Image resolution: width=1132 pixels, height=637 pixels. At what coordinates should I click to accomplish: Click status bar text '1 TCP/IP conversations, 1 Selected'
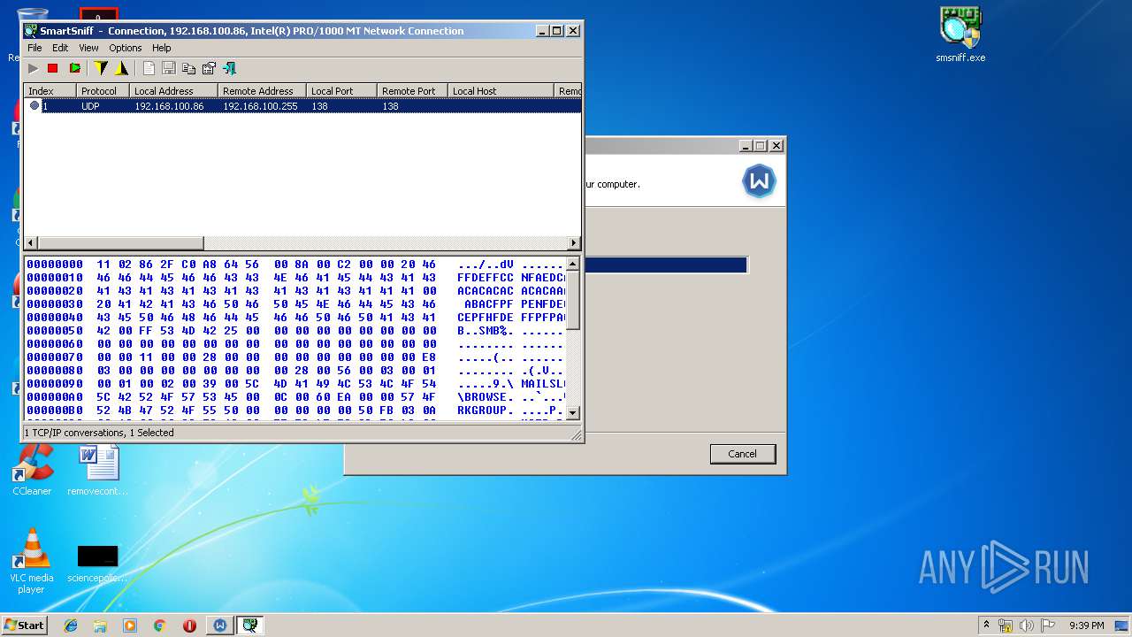[x=99, y=433]
